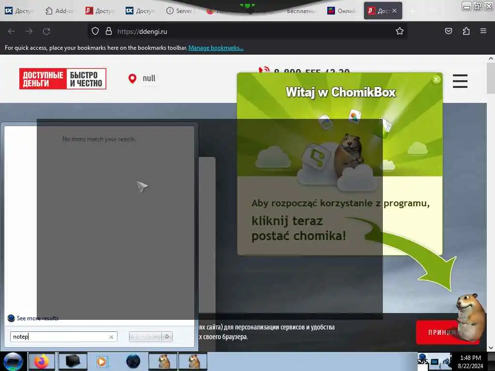Bookmark this page with the star

(x=400, y=31)
